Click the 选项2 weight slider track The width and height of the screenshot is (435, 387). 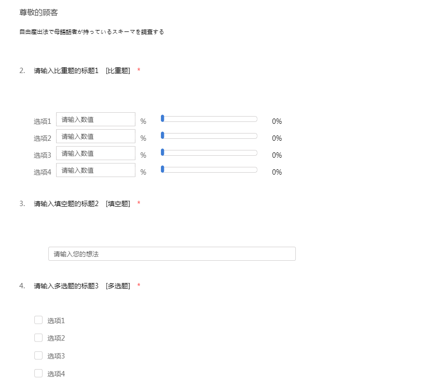pyautogui.click(x=210, y=135)
